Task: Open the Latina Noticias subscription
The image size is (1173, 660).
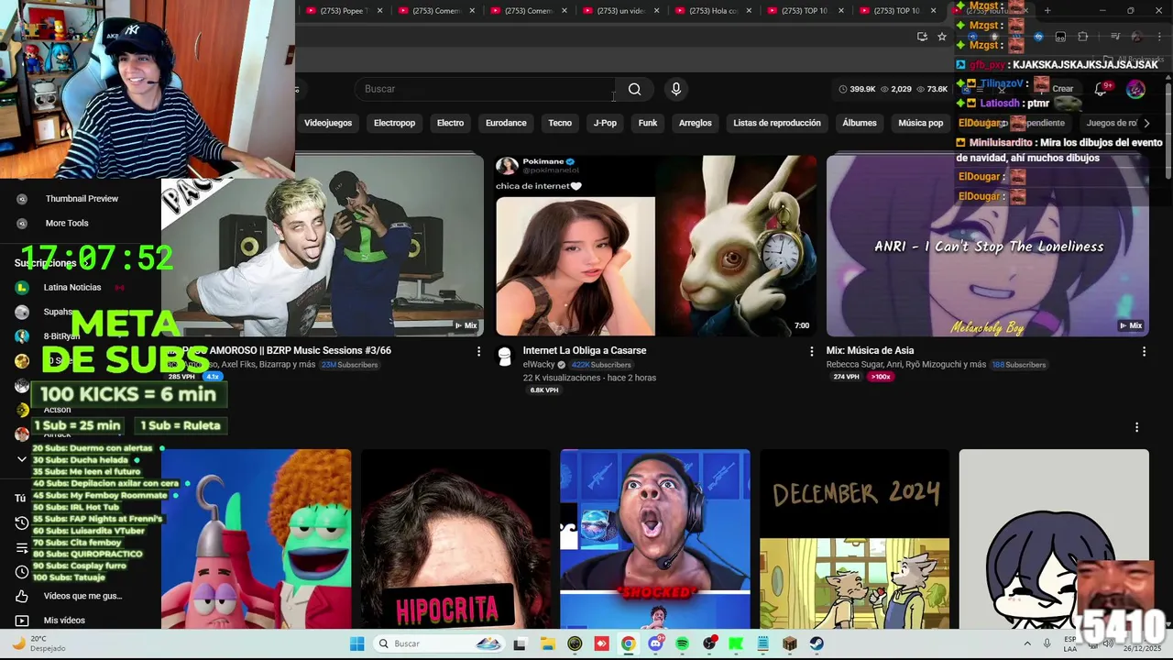Action: click(71, 287)
